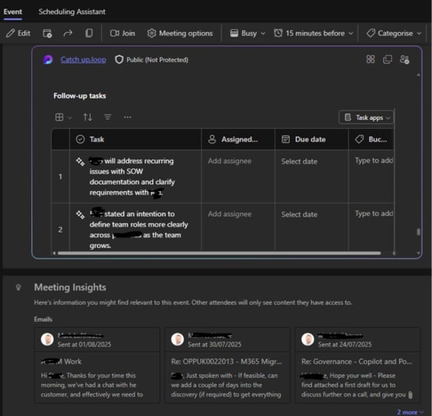
Task: Join the meeting with the Join button
Action: point(123,33)
